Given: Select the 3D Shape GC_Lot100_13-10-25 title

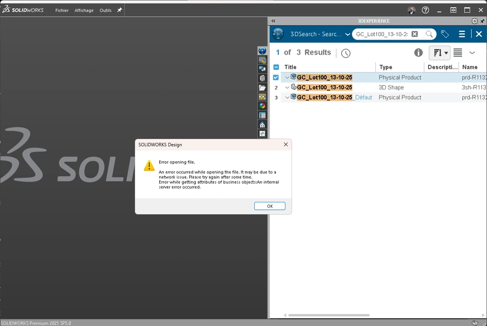Looking at the screenshot, I should 325,88.
